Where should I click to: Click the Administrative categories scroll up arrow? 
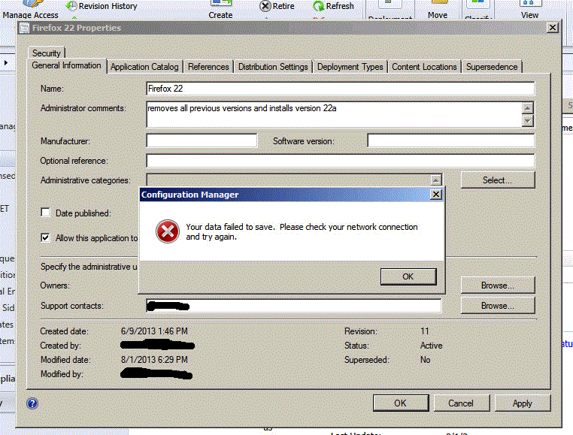click(435, 180)
